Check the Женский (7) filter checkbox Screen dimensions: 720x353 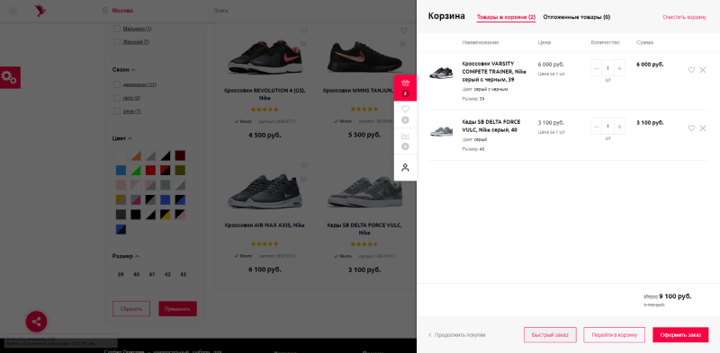click(117, 41)
